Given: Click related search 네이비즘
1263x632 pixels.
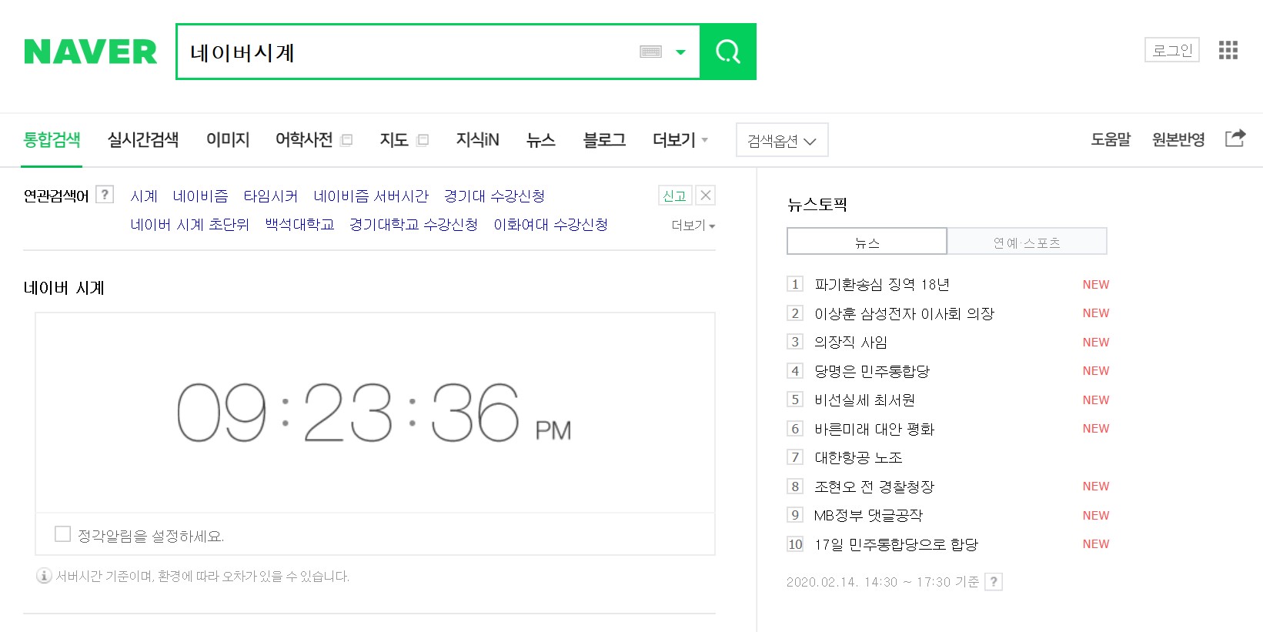Looking at the screenshot, I should pos(200,196).
